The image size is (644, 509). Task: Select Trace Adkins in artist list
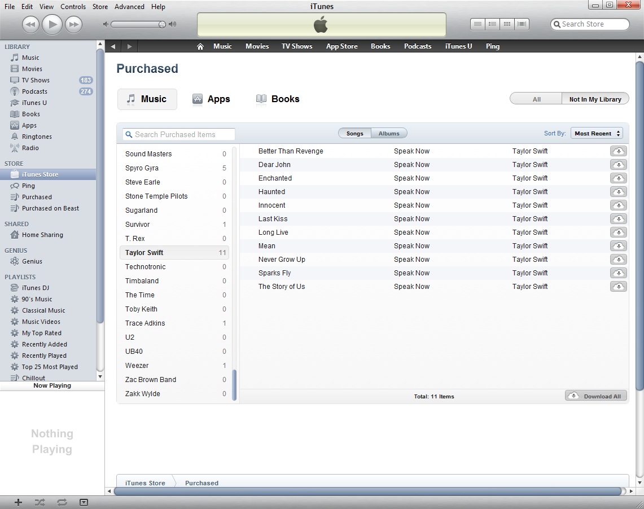pyautogui.click(x=176, y=323)
